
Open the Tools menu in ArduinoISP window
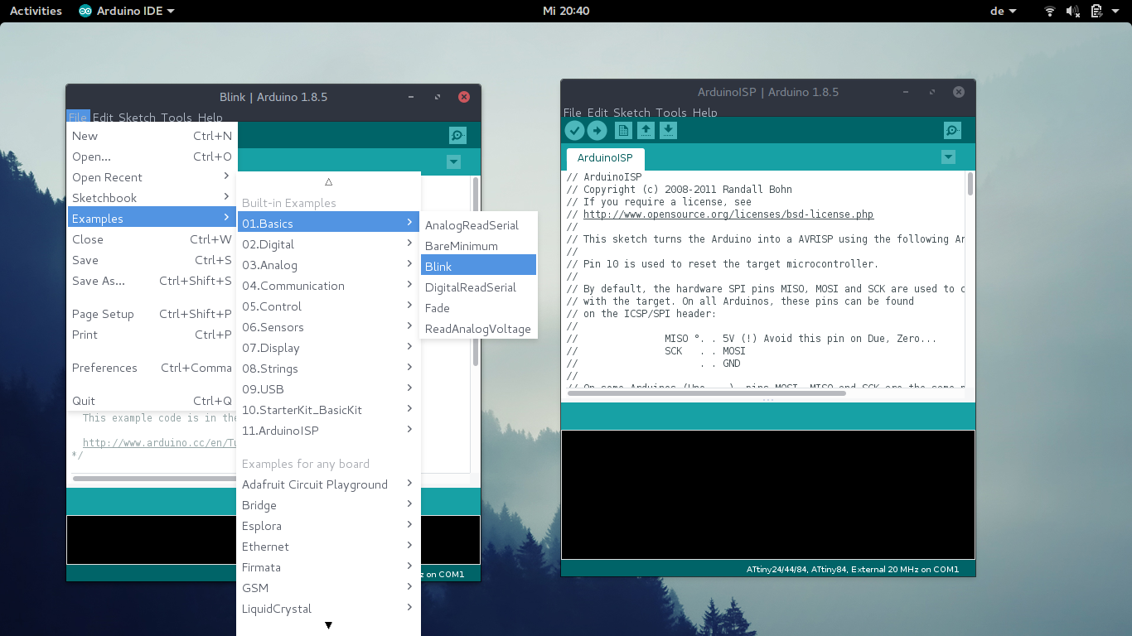(671, 113)
